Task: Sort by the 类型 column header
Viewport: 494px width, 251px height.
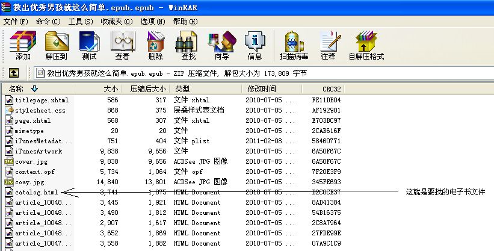Action: tap(206, 89)
